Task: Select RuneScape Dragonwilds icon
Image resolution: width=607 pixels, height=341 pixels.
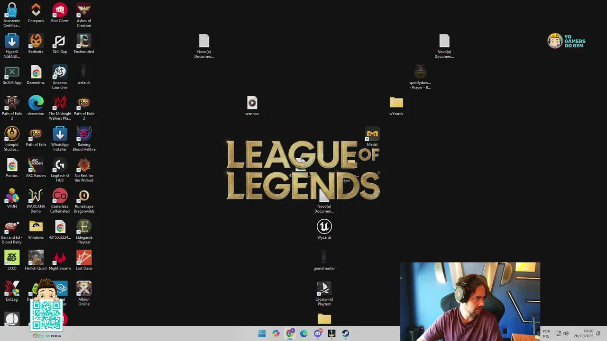Action: pyautogui.click(x=84, y=201)
